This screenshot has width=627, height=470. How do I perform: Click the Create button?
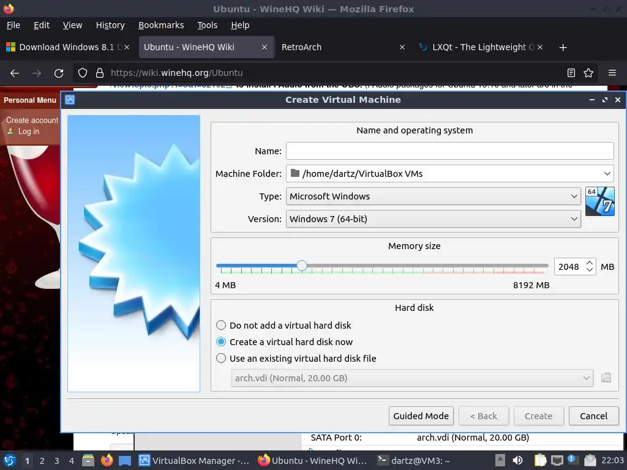[x=539, y=416]
